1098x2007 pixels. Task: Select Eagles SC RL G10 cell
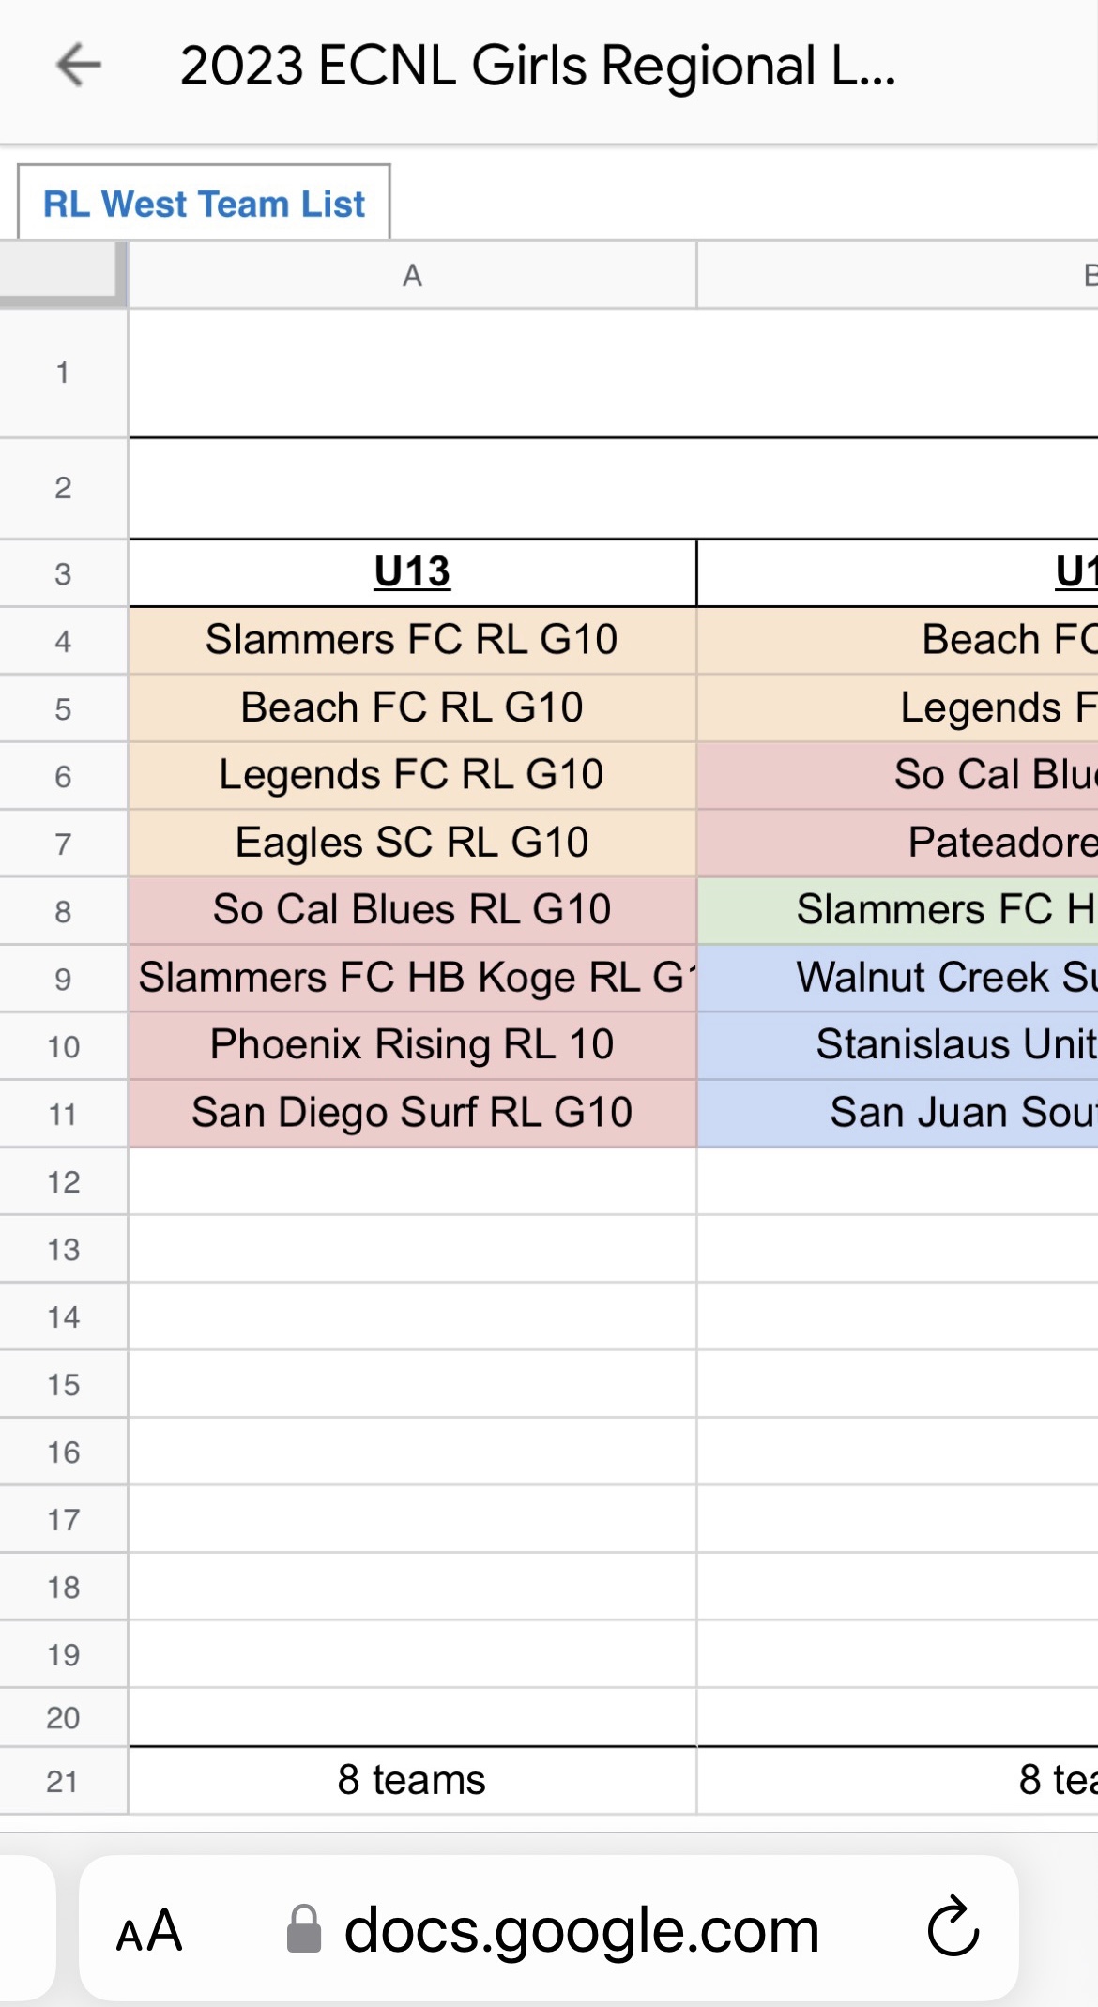[x=412, y=843]
